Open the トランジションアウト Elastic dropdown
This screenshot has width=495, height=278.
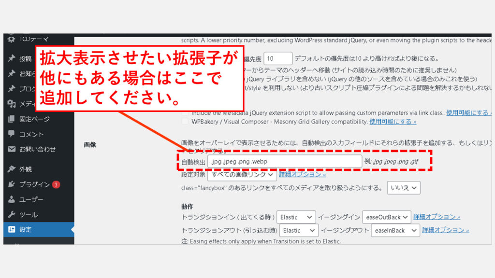tap(299, 231)
